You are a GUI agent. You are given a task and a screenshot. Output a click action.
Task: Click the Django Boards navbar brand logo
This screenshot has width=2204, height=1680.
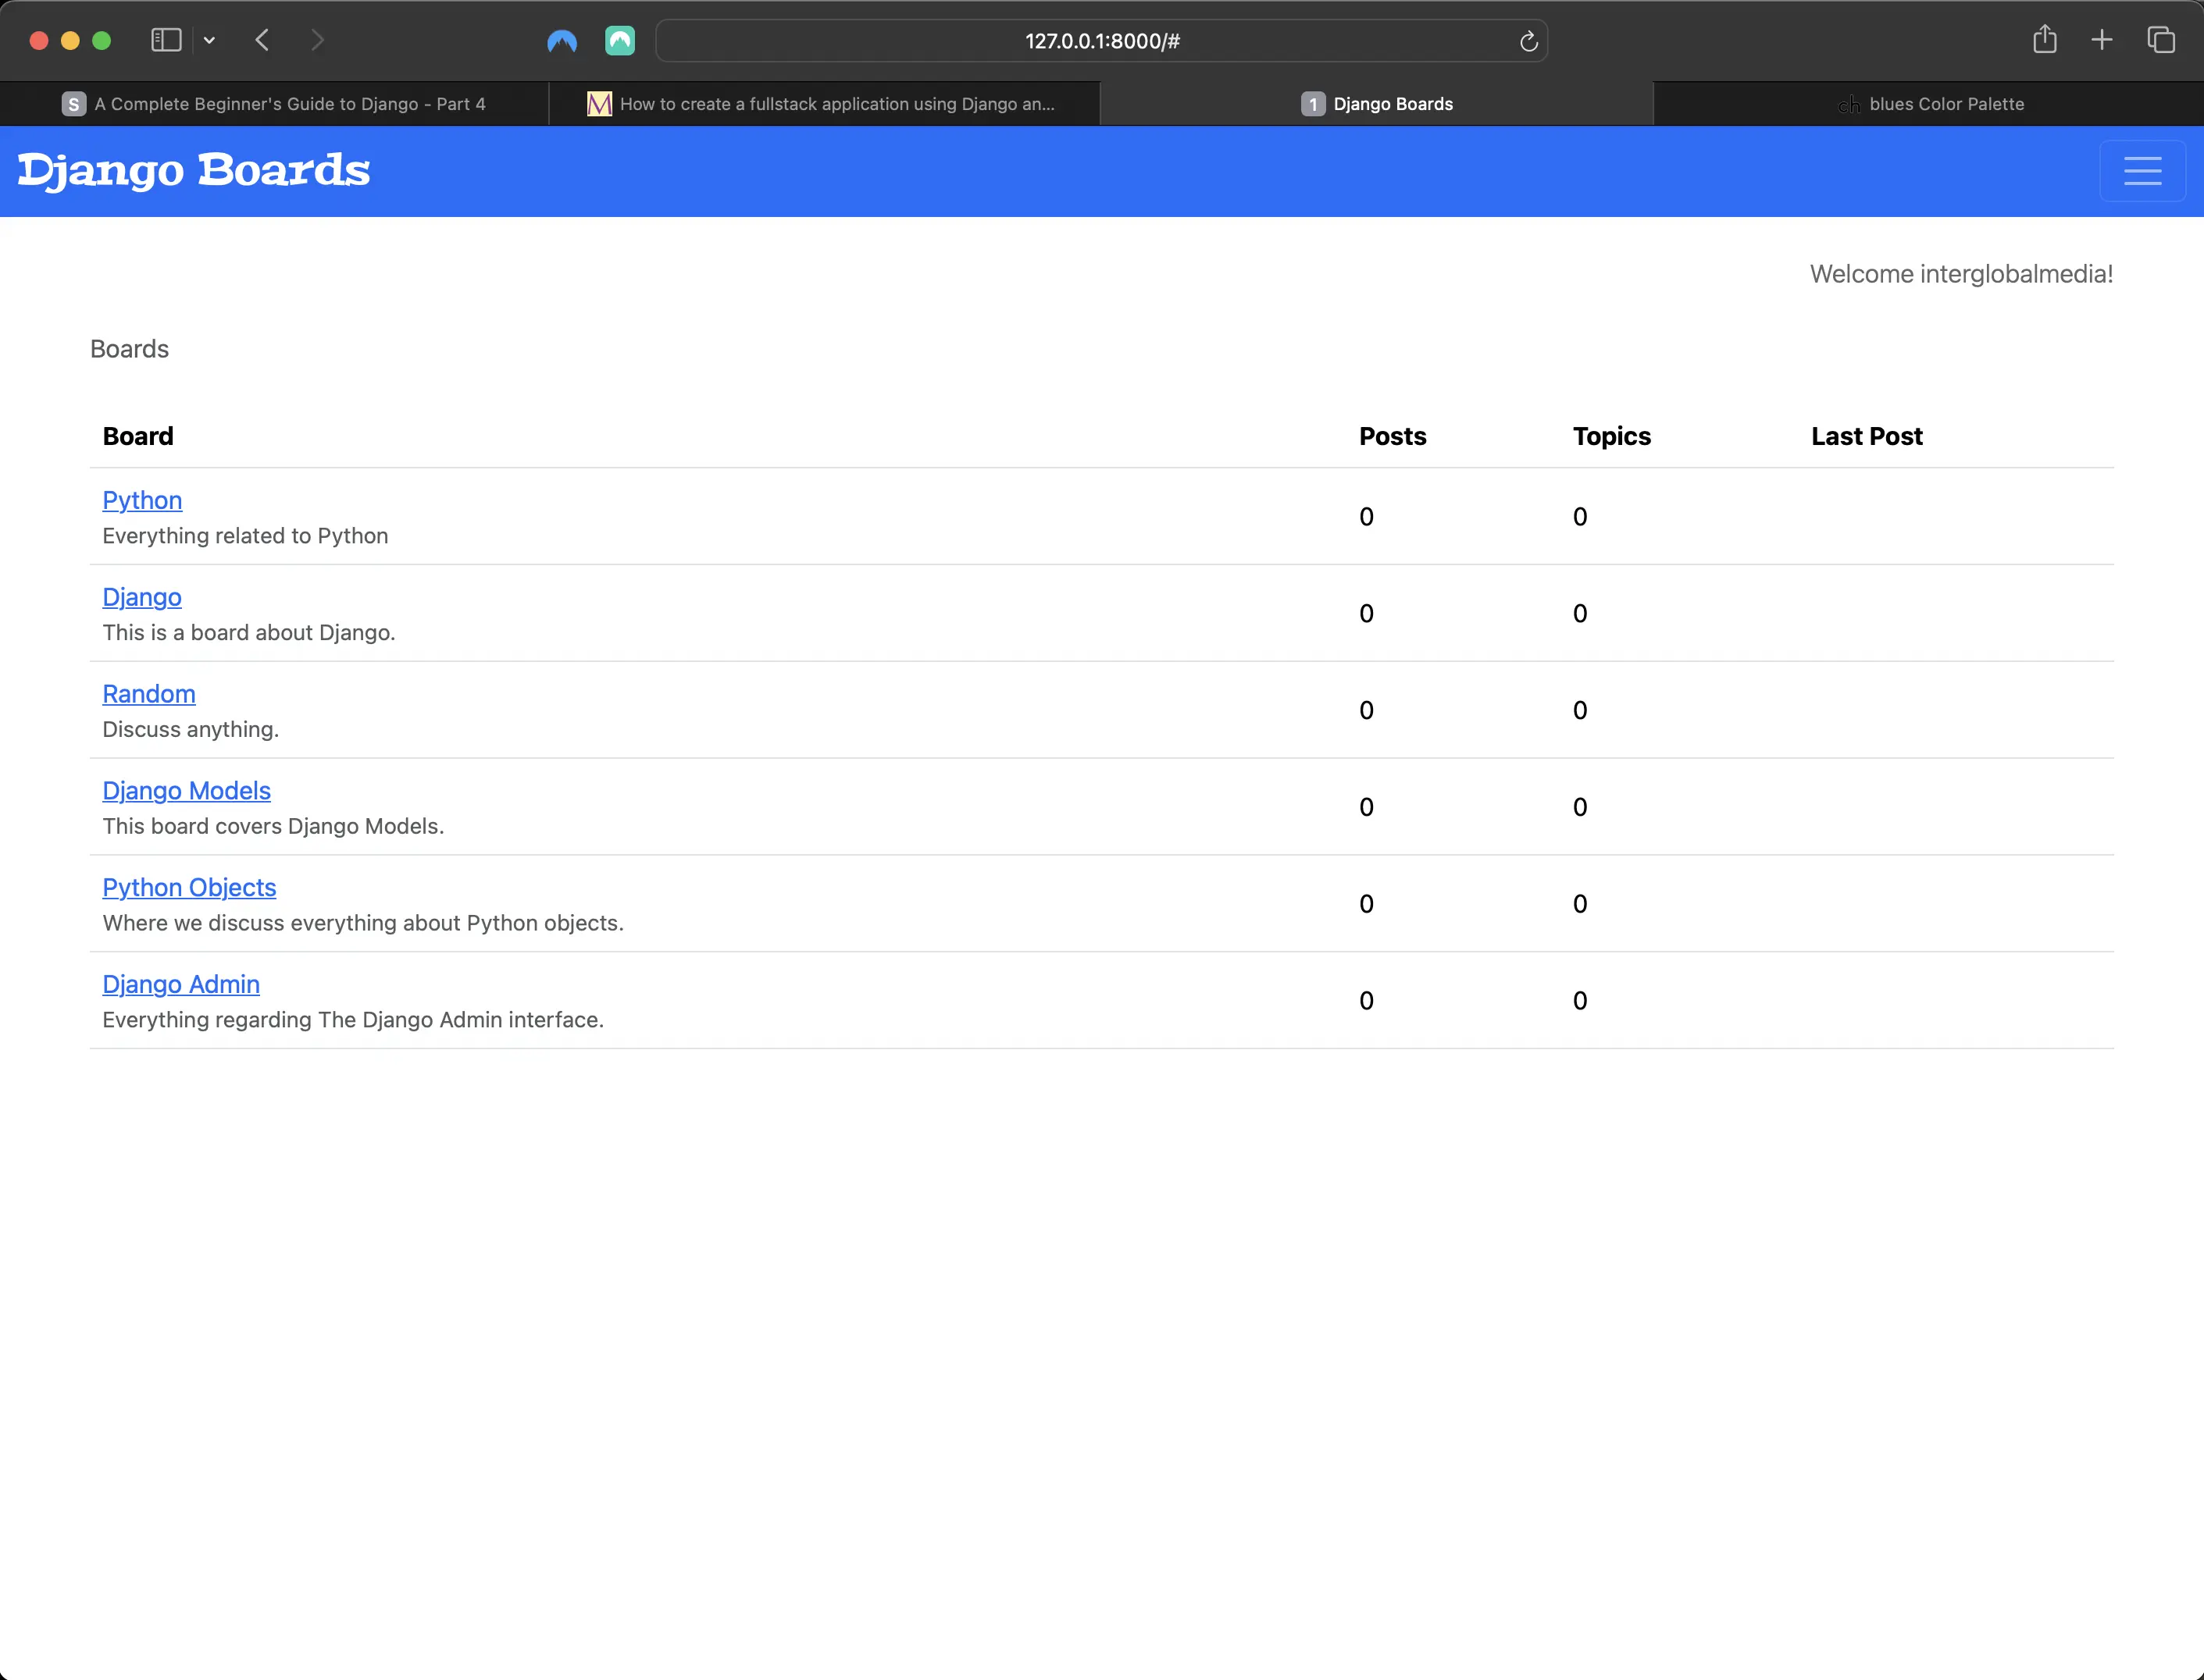click(194, 170)
